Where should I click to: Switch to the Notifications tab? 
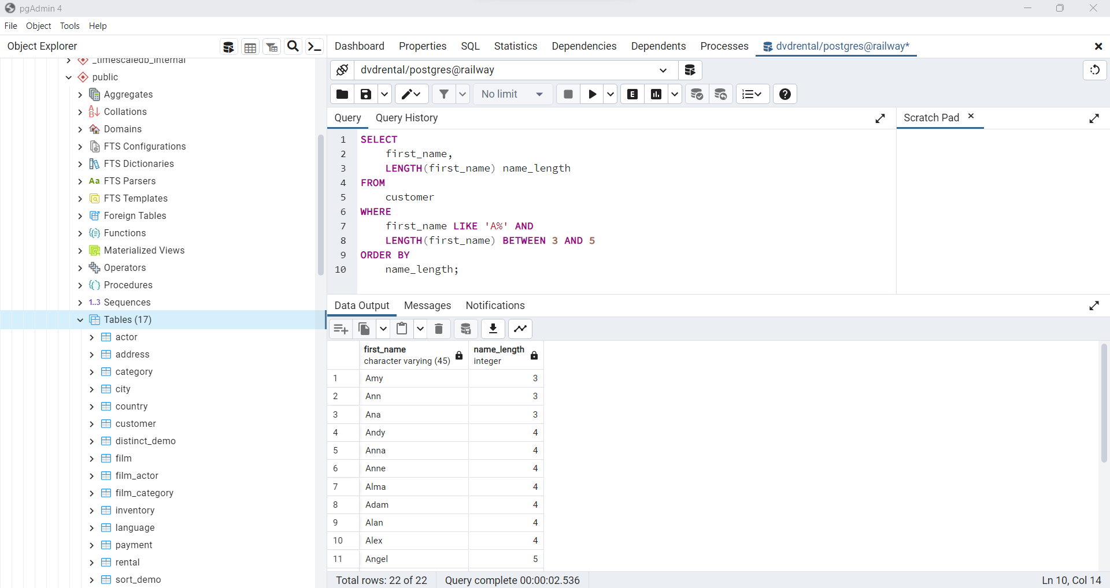(495, 306)
